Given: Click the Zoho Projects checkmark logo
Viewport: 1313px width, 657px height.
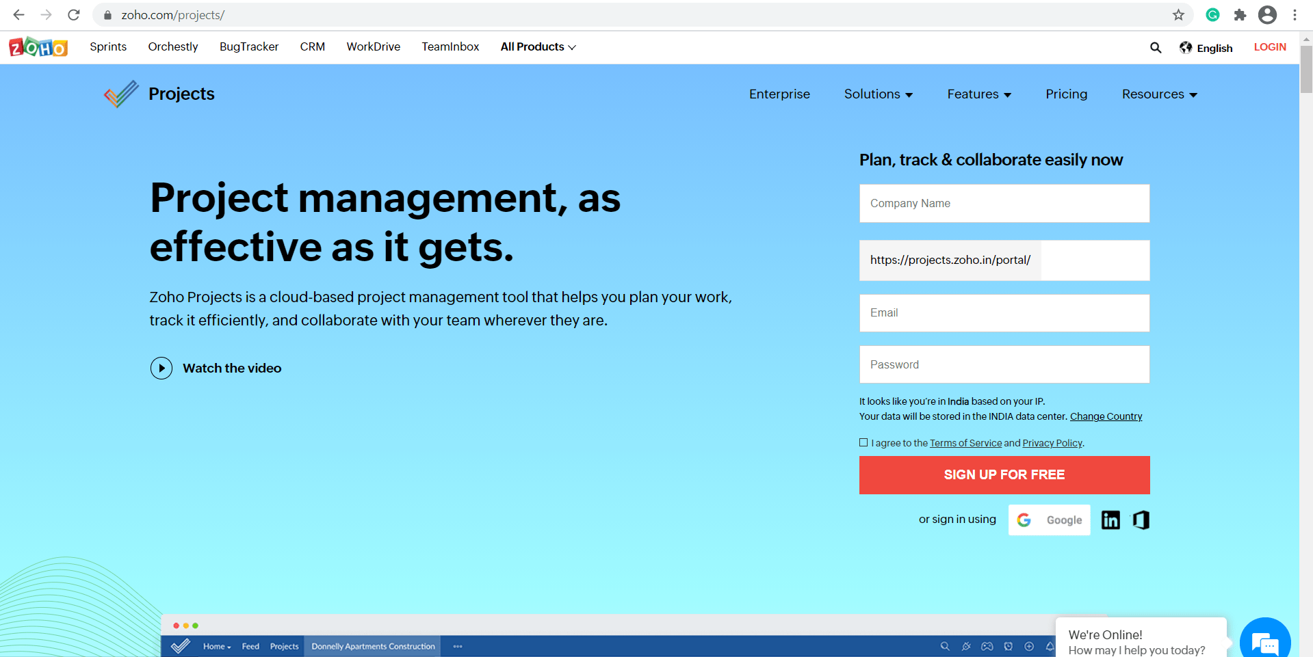Looking at the screenshot, I should click(x=121, y=94).
